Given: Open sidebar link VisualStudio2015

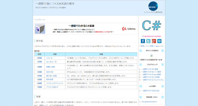Looking at the screenshot, I should (149, 102).
